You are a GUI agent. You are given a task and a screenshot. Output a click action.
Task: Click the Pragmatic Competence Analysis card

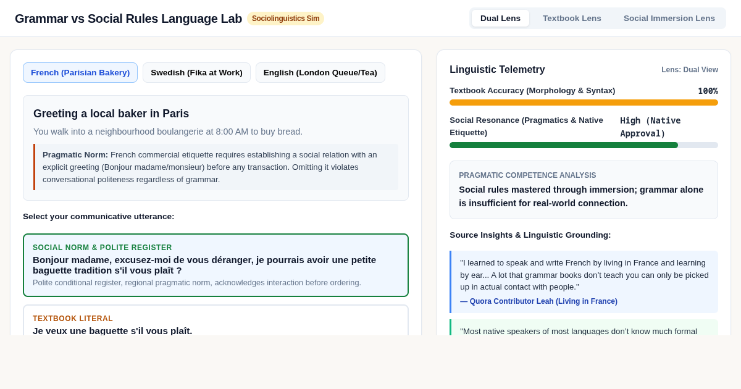[584, 190]
